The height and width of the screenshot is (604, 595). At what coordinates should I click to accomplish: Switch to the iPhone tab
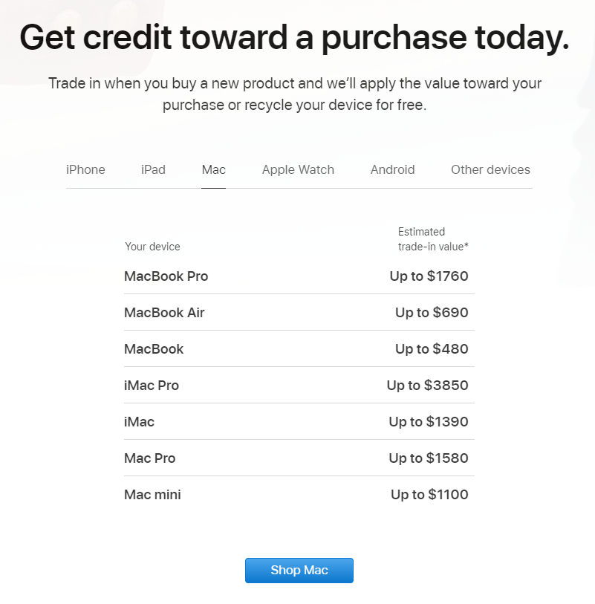pyautogui.click(x=85, y=169)
